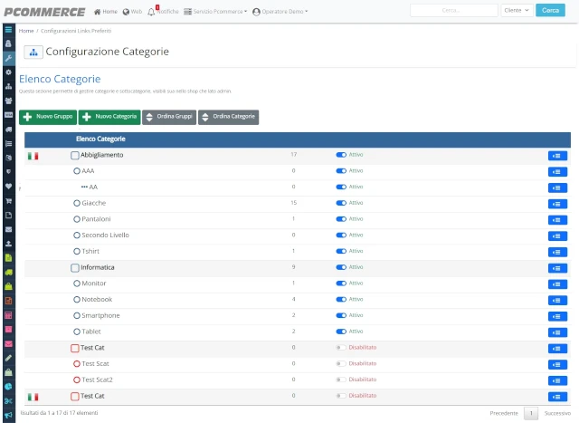Toggle the Attivo switch for Giacche

click(x=341, y=203)
